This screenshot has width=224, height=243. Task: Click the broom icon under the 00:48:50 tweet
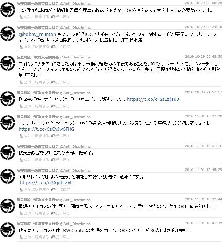(x=21, y=82)
